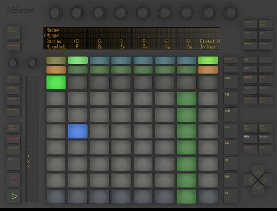Click the Octave Down button
The width and height of the screenshot is (277, 211).
click(250, 101)
